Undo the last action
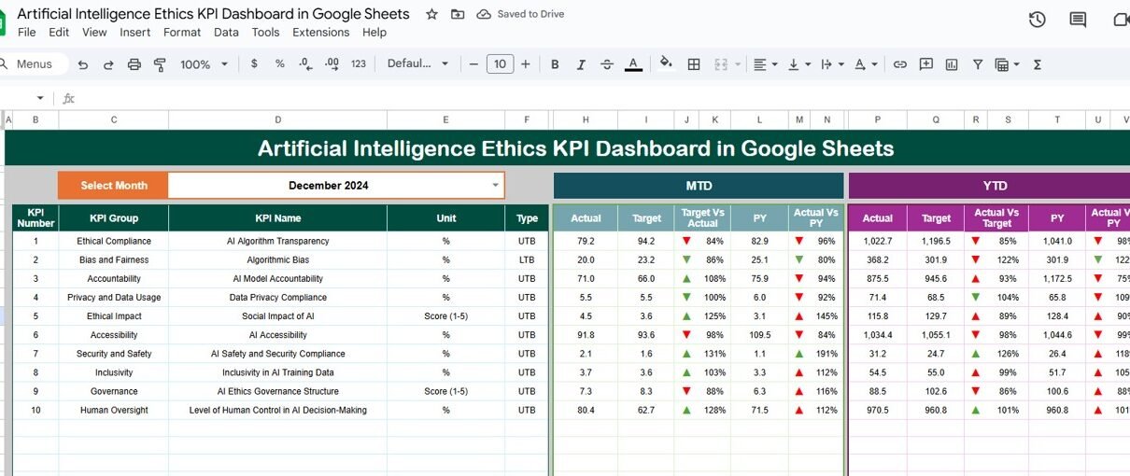The image size is (1130, 476). point(83,64)
